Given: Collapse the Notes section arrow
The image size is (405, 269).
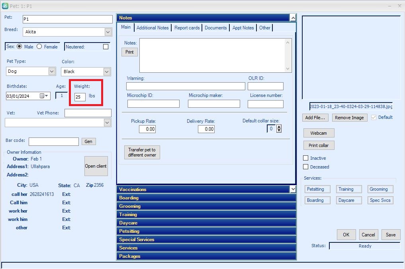Looking at the screenshot, I should click(x=293, y=18).
